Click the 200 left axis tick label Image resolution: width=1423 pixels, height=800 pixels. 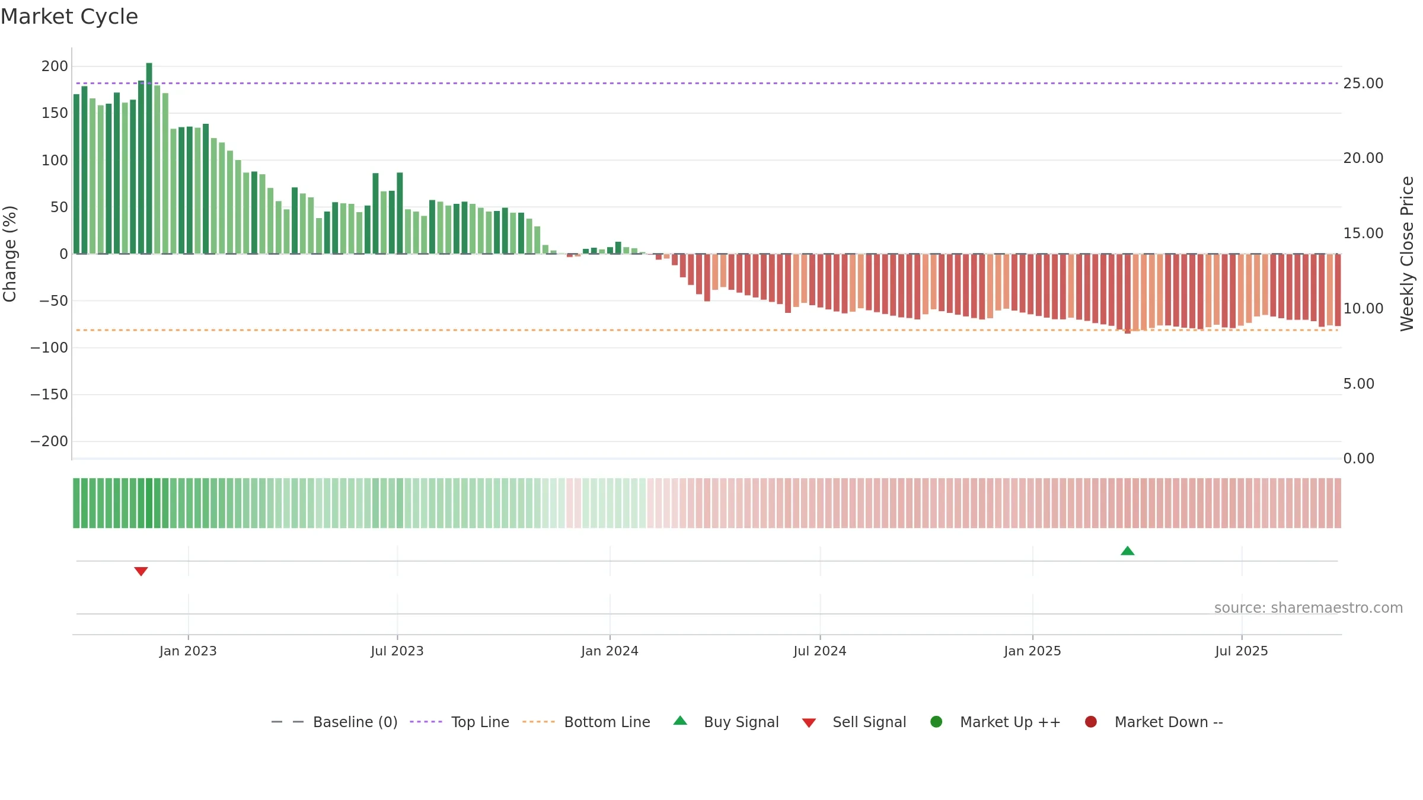[55, 66]
